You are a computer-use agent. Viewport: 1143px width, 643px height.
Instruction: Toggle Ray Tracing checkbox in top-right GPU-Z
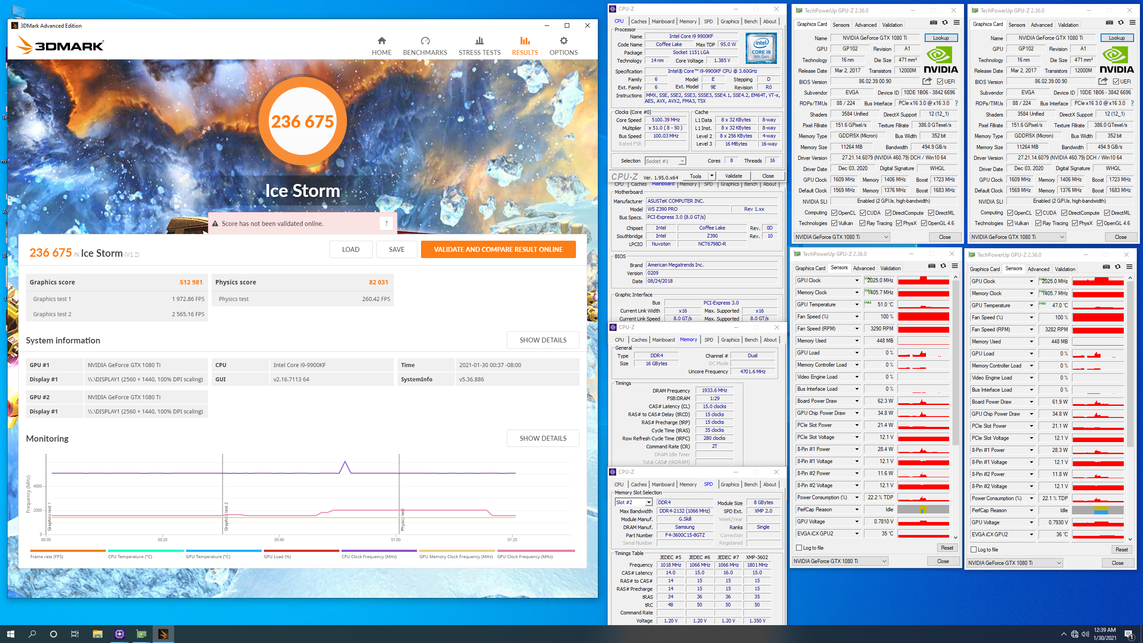[x=1038, y=223]
